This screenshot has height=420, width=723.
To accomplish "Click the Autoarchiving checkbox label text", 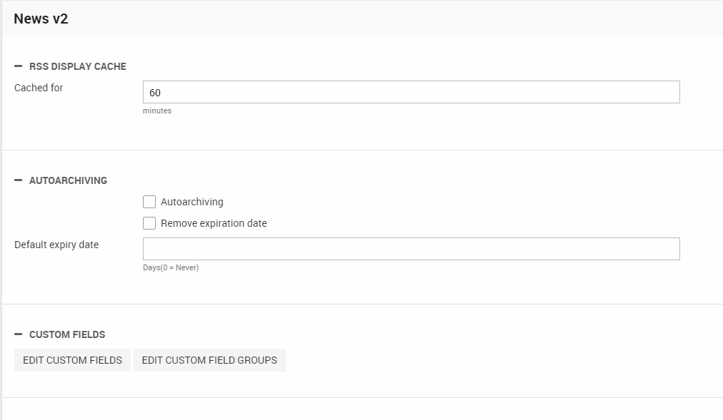I will [191, 202].
